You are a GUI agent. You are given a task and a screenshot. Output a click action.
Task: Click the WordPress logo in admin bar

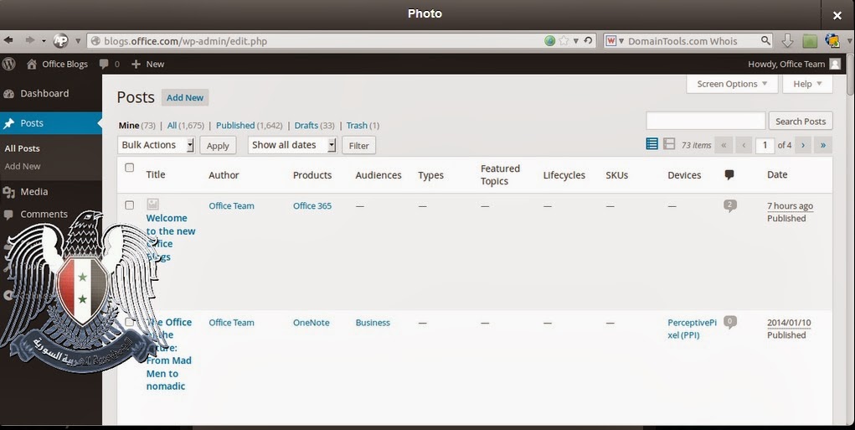click(x=8, y=64)
